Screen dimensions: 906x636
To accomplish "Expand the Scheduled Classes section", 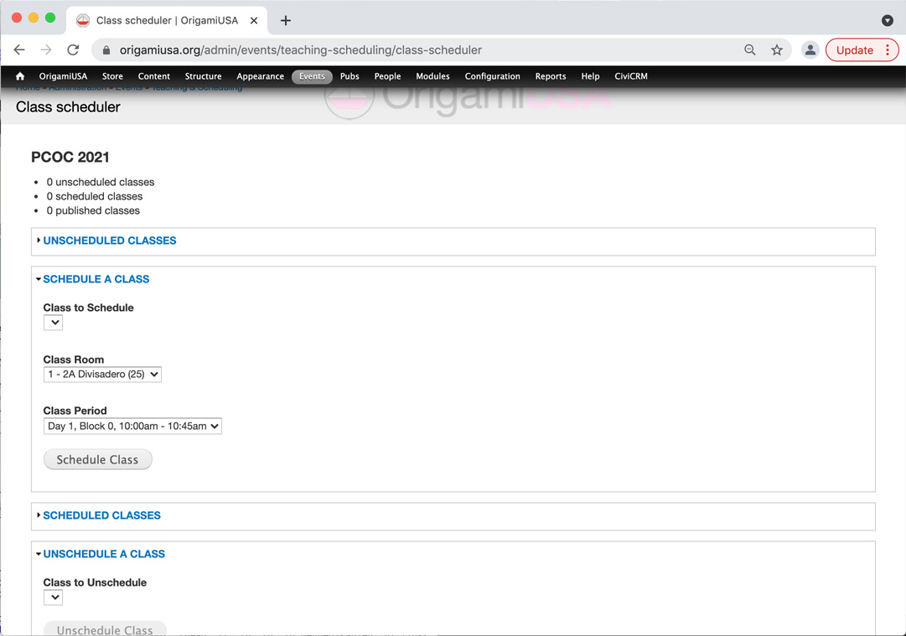I will pos(101,515).
